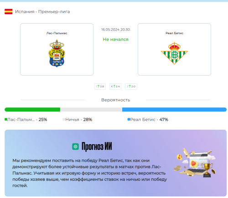Choose the home win odds 3.8 button
This screenshot has height=198, width=228.
pos(100,86)
